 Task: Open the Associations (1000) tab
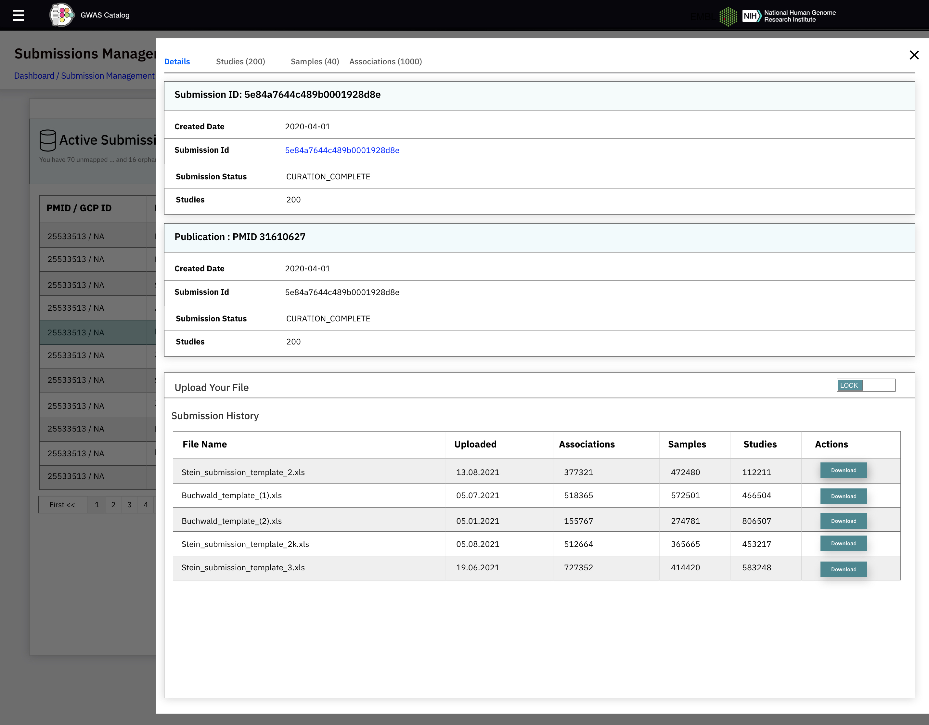385,62
